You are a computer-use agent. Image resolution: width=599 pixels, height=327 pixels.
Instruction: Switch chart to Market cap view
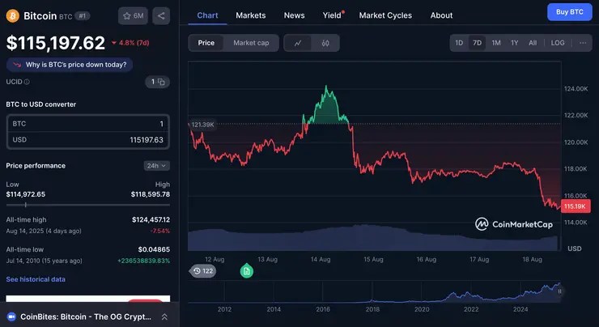click(251, 43)
